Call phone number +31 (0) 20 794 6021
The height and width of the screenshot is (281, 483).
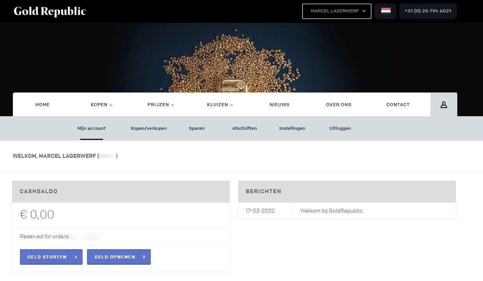click(428, 11)
